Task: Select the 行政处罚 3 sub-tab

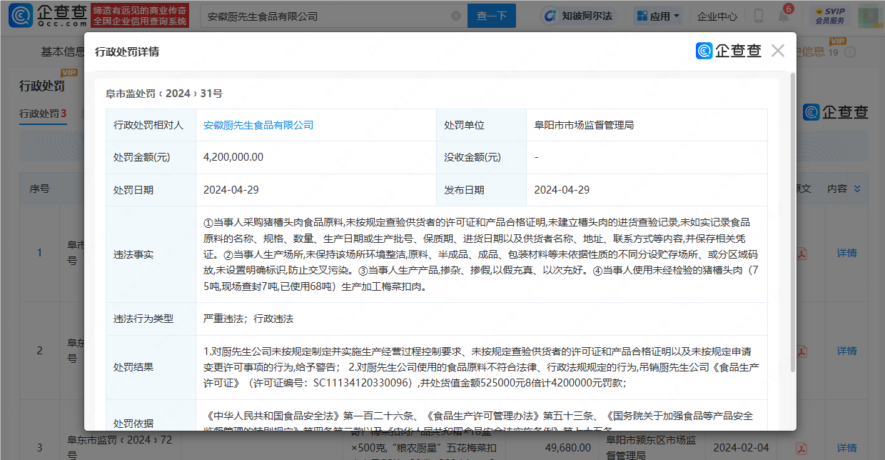Action: click(43, 114)
